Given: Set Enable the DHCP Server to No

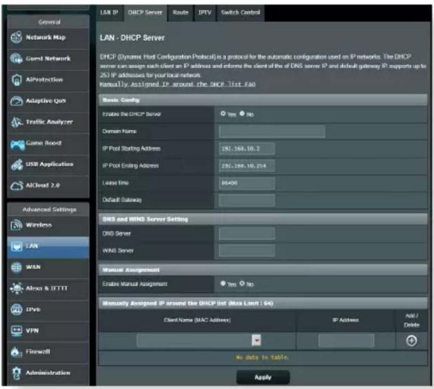Looking at the screenshot, I should (x=242, y=114).
